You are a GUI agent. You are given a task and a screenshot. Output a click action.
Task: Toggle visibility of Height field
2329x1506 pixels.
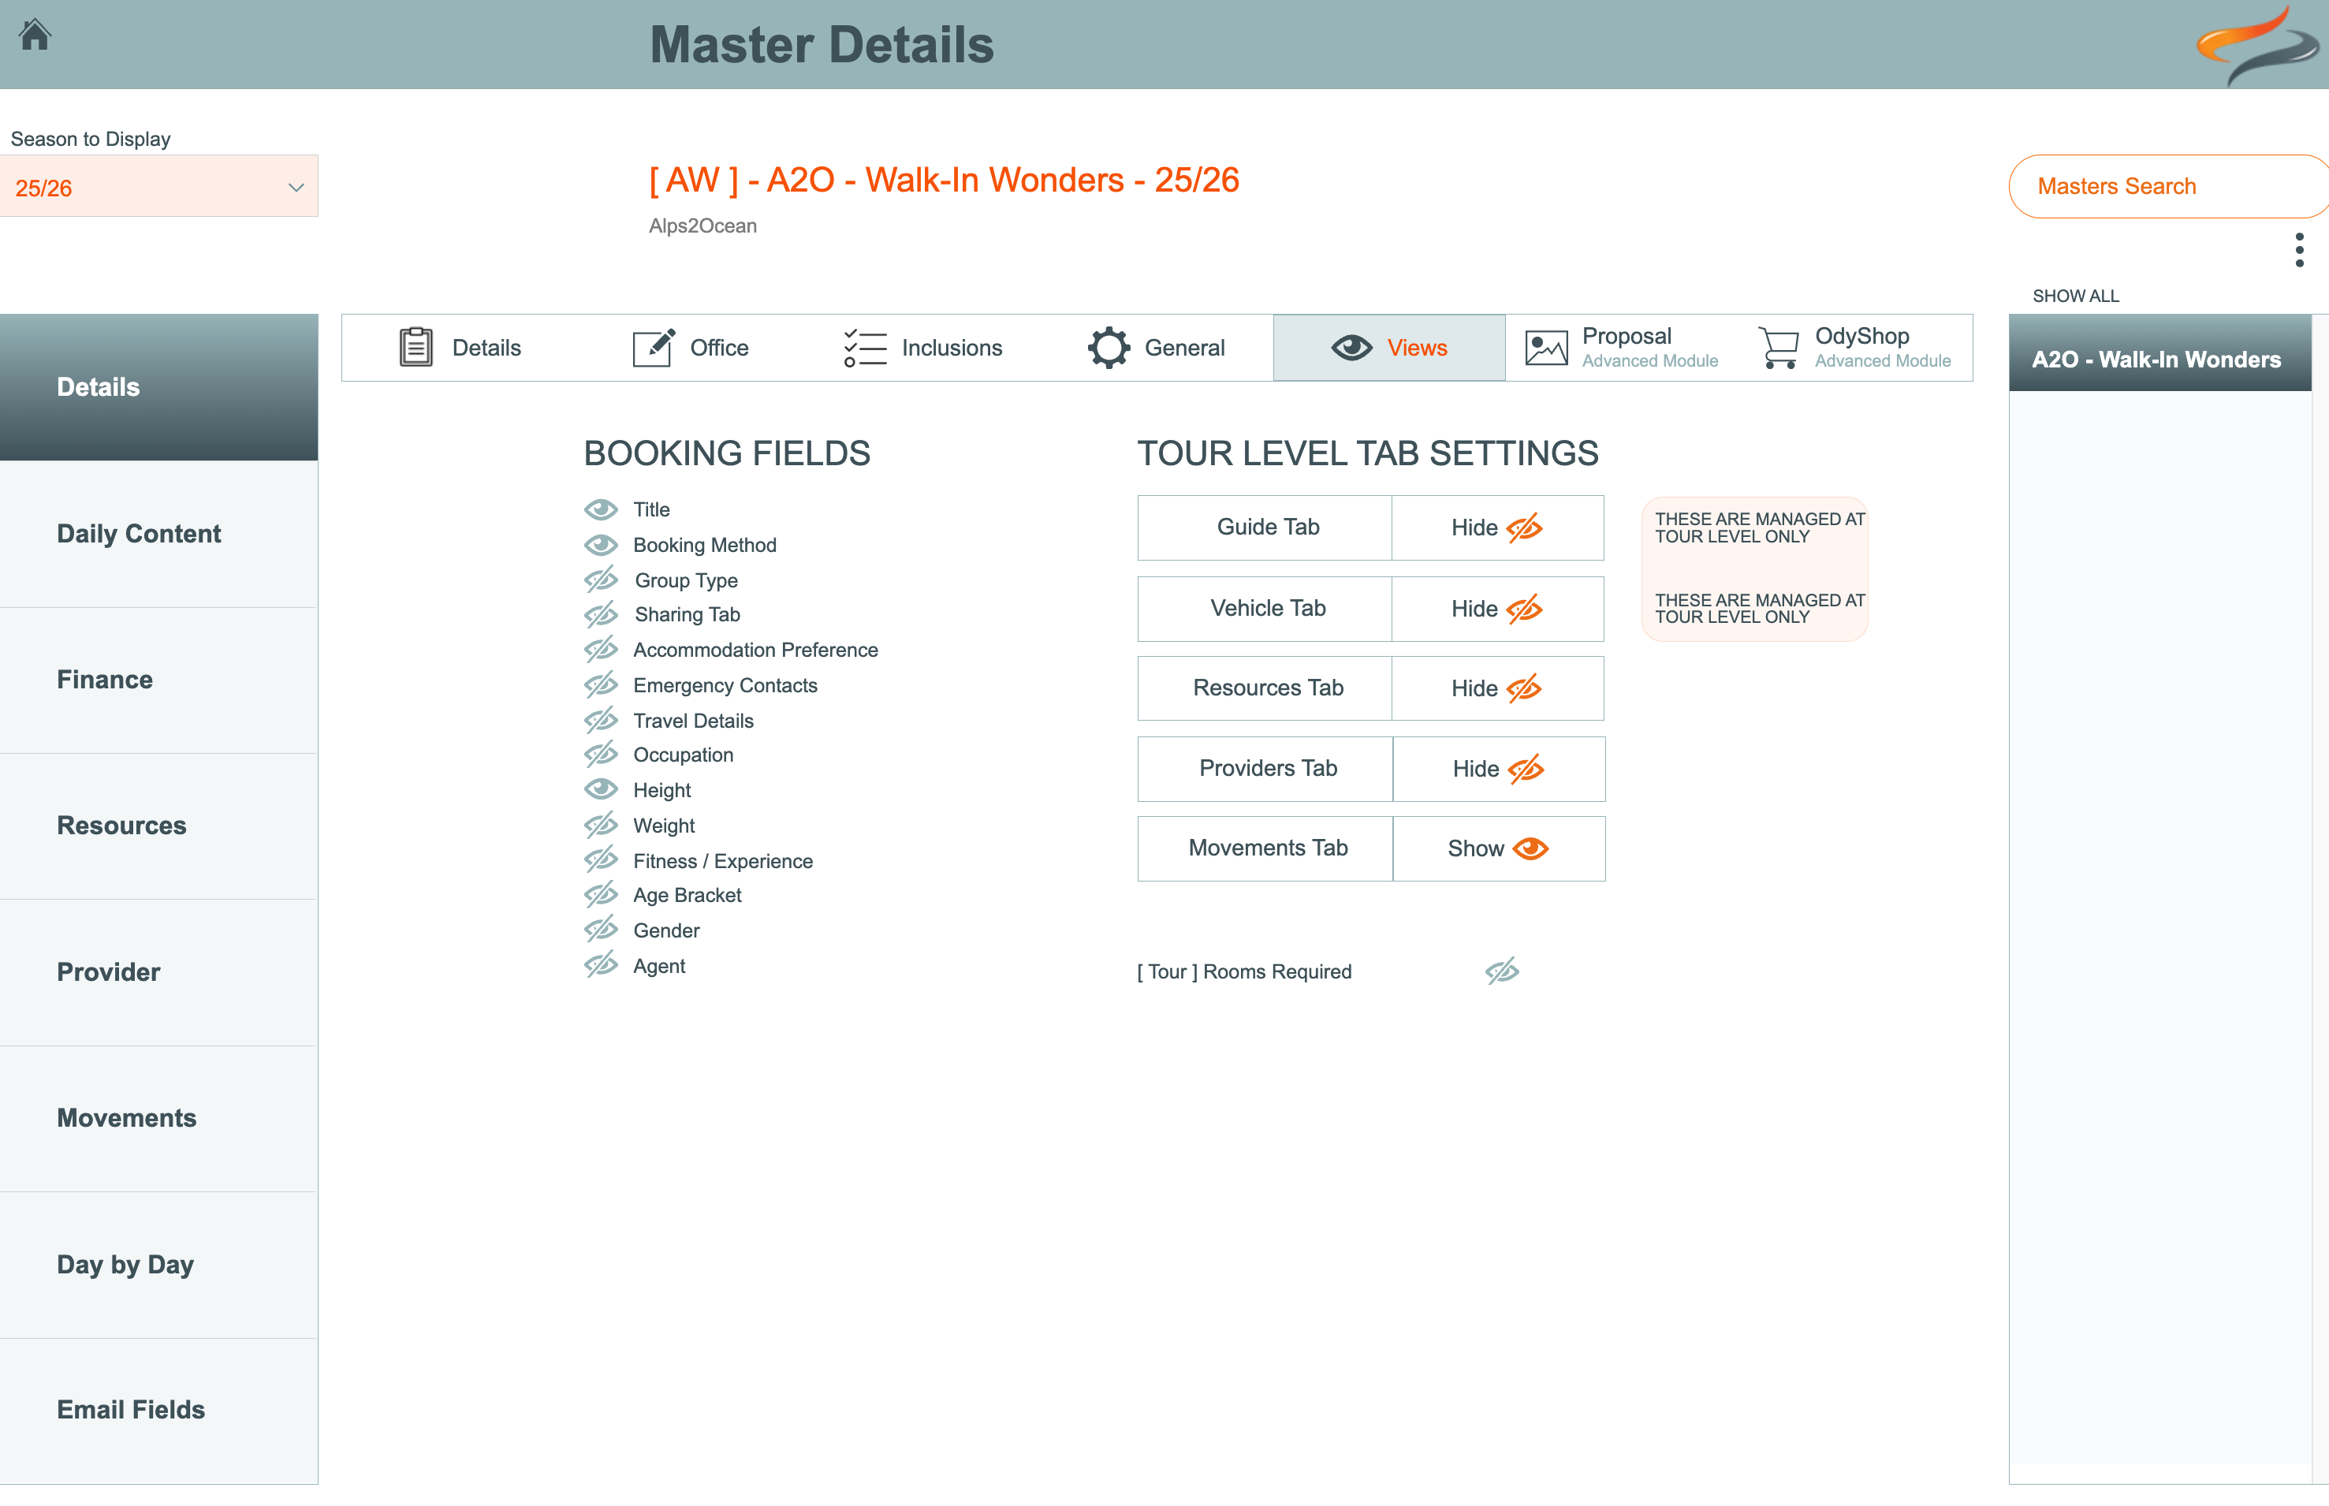coord(602,789)
